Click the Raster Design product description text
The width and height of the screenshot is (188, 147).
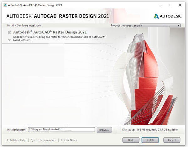pos(60,38)
